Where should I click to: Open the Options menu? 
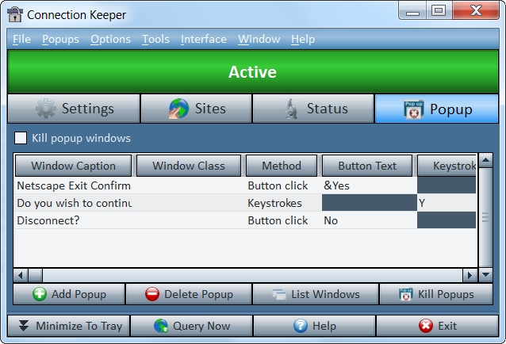click(110, 39)
